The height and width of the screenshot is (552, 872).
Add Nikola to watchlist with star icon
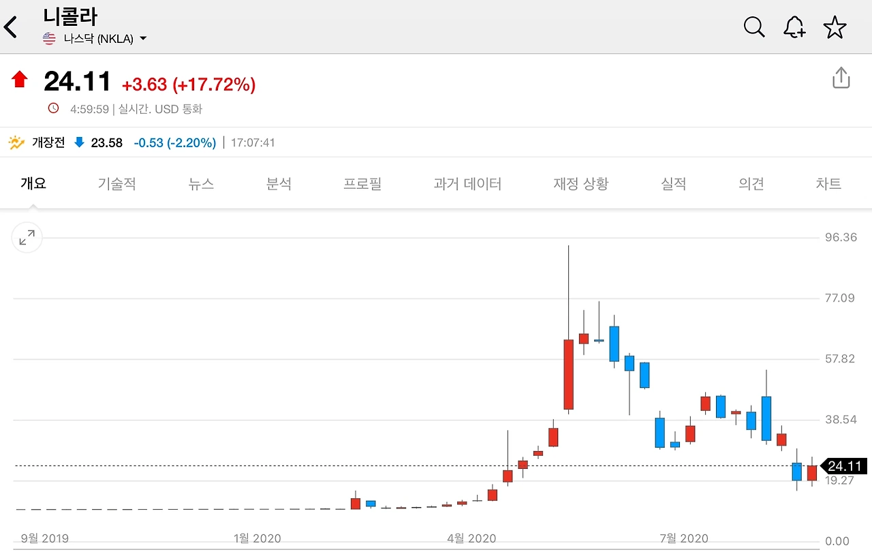click(835, 27)
